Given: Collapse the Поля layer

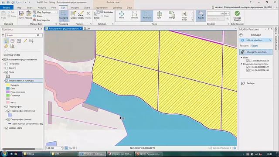Looking at the screenshot, I should tap(4, 72).
